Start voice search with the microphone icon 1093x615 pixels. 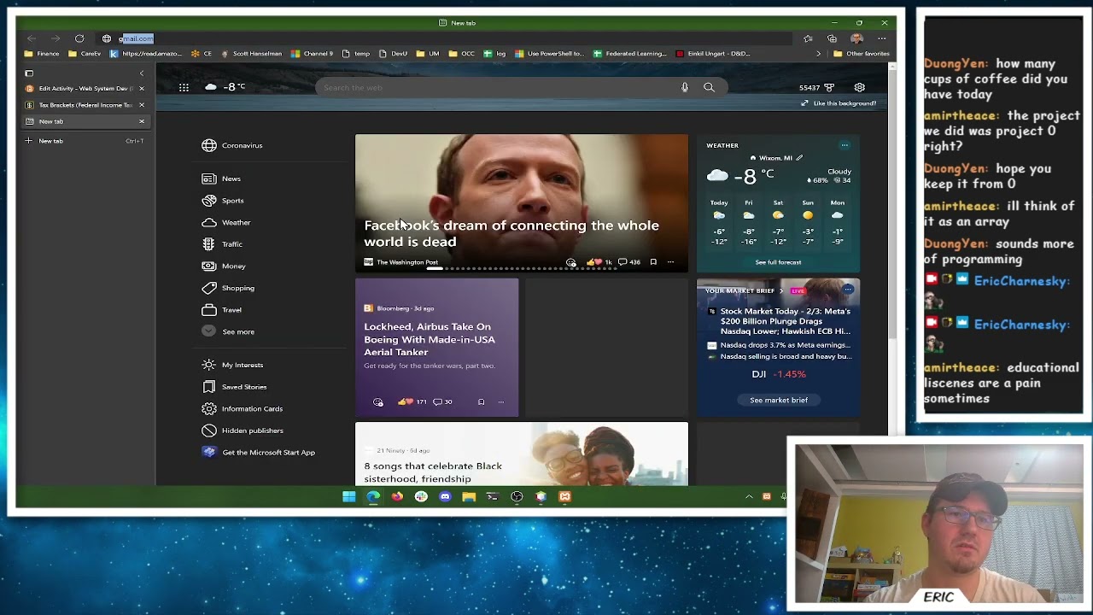[x=685, y=87]
